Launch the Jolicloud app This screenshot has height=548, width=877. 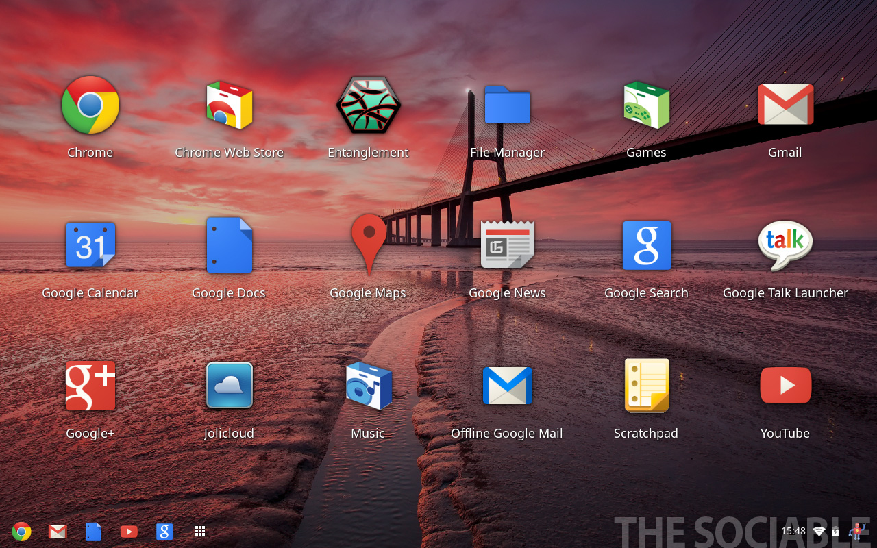[230, 386]
